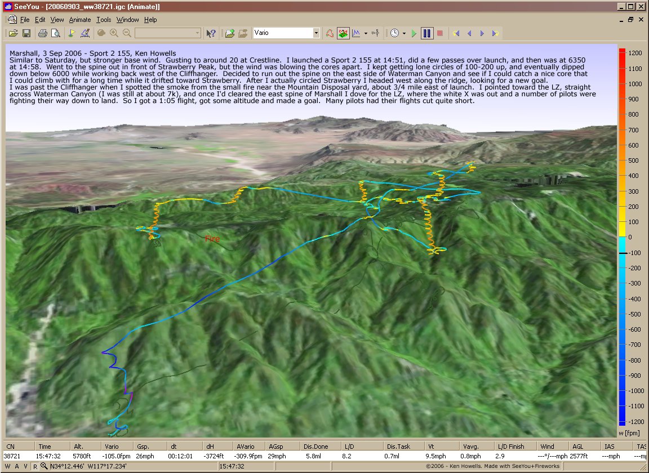Open Print Preview from the toolbar

[56, 33]
